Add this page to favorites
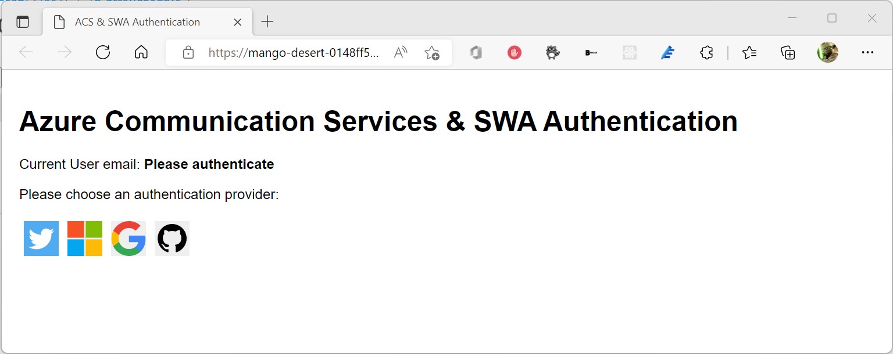The image size is (893, 354). [432, 53]
